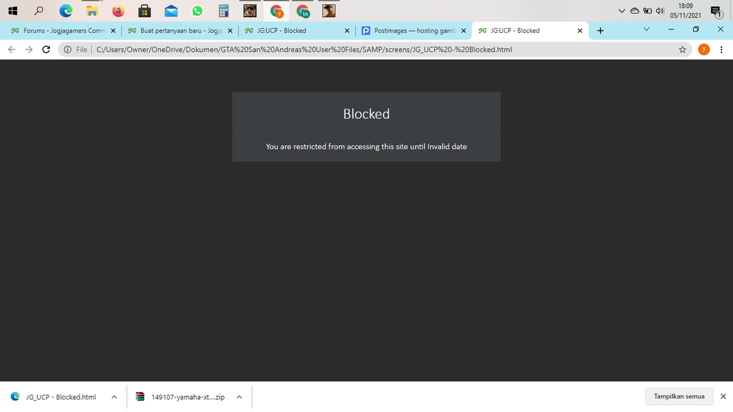
Task: Launch Firefox from the taskbar
Action: pyautogui.click(x=119, y=11)
